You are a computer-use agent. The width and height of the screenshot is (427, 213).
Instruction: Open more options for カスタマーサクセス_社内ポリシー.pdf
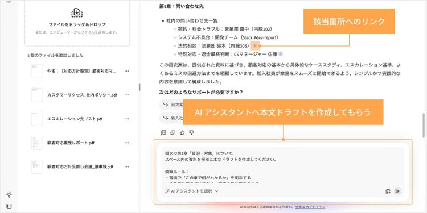[x=126, y=95]
